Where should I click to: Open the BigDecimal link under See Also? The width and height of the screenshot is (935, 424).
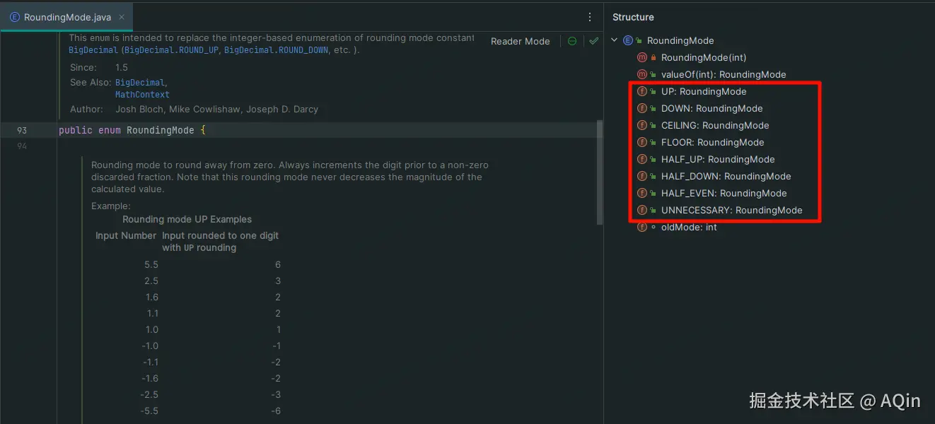point(140,83)
